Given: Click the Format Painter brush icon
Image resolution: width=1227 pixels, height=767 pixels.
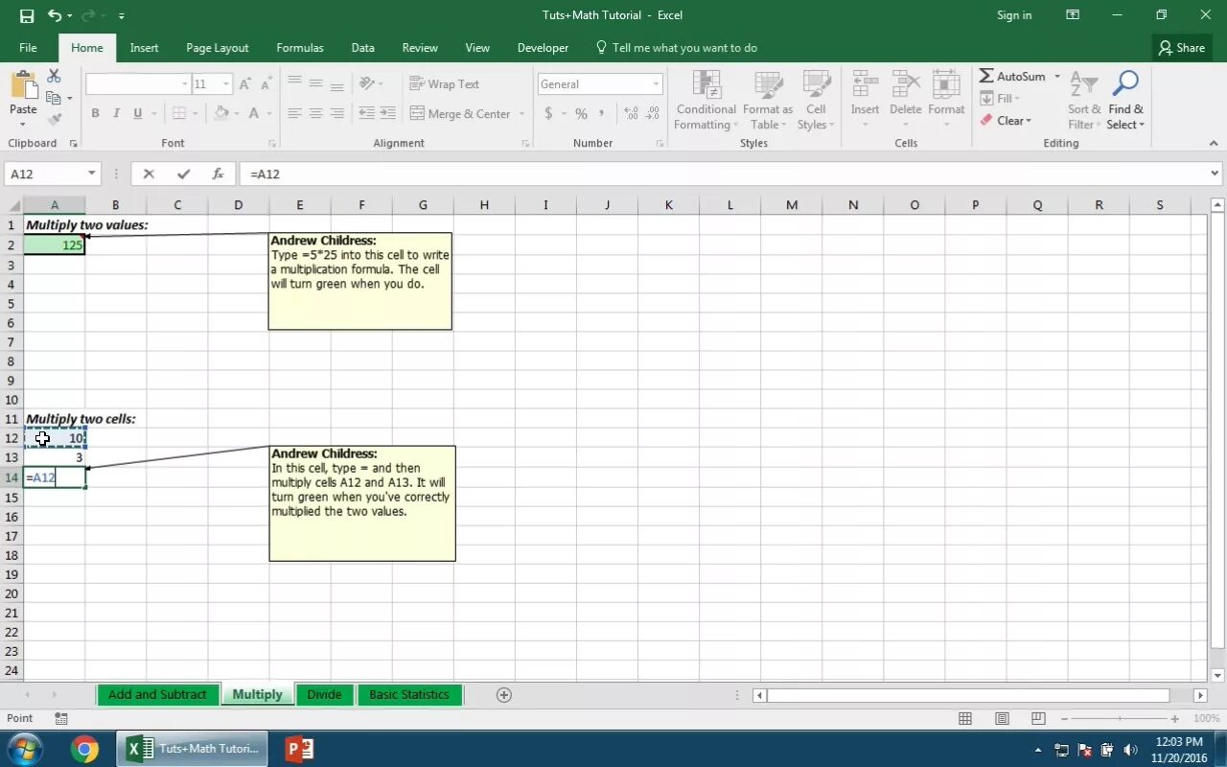Looking at the screenshot, I should [55, 120].
